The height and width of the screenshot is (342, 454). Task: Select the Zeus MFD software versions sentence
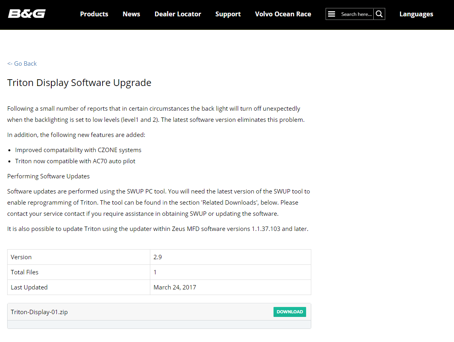coord(158,229)
